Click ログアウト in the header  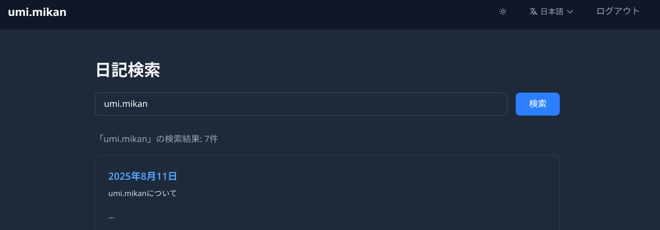pos(618,11)
